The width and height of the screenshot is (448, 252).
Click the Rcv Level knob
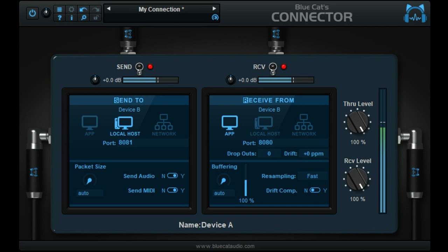pyautogui.click(x=357, y=179)
